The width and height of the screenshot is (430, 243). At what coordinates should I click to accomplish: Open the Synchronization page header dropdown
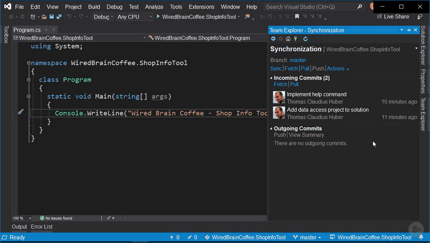416,49
